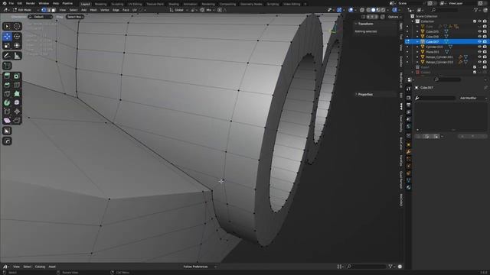Select the Loop Cut tool

[17, 85]
